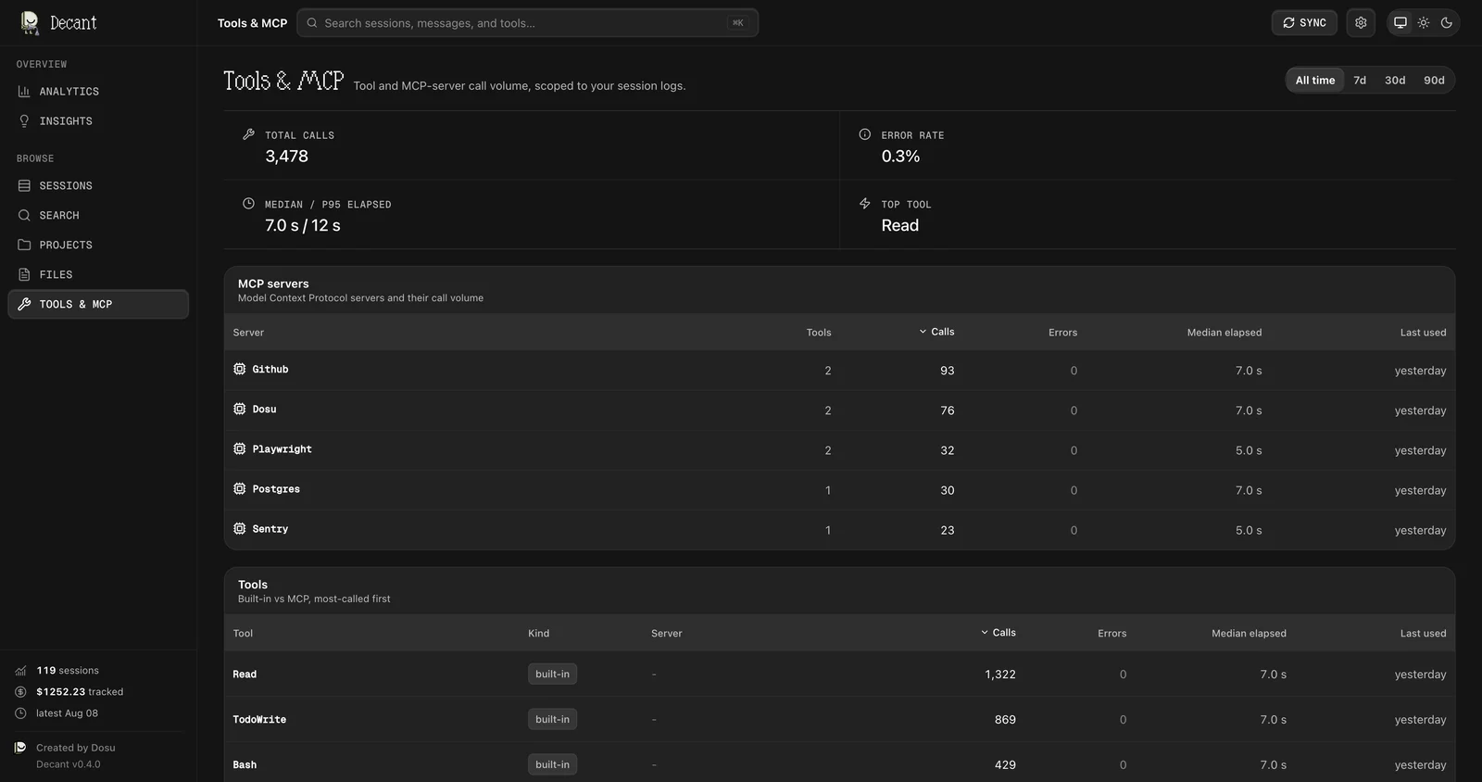This screenshot has width=1482, height=782.
Task: Sort Tools table by Calls column
Action: click(998, 633)
